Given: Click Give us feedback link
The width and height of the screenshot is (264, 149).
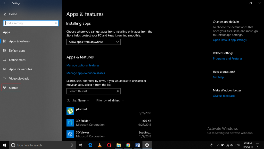Looking at the screenshot, I should pyautogui.click(x=224, y=96).
